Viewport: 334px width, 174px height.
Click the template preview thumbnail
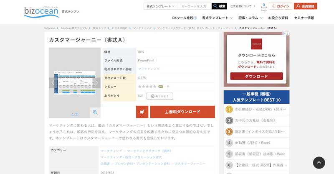75,83
